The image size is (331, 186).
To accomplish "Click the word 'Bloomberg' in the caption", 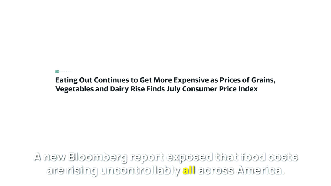I will [98, 157].
